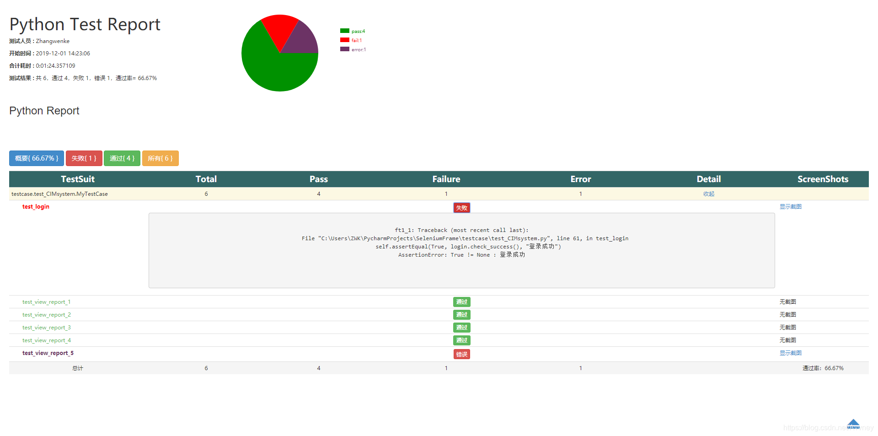Click the TestSuit column header
The height and width of the screenshot is (436, 878).
tap(78, 179)
